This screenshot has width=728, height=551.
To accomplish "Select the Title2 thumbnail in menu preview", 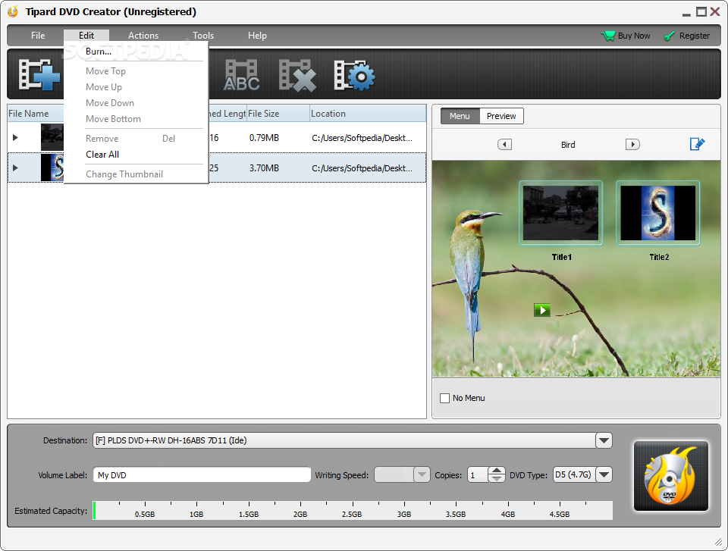I will [658, 213].
